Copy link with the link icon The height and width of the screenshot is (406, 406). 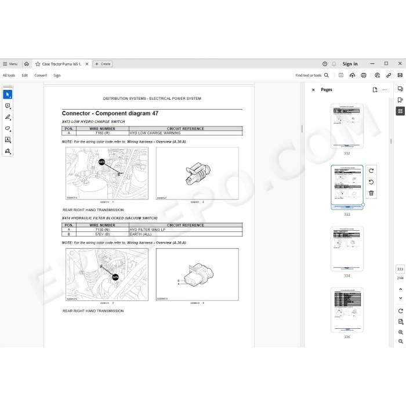[389, 75]
